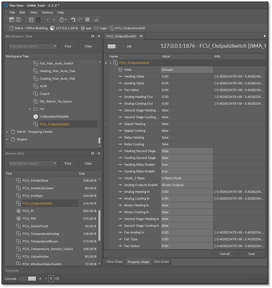Switch to the Wire Sheet tab

(x=115, y=262)
